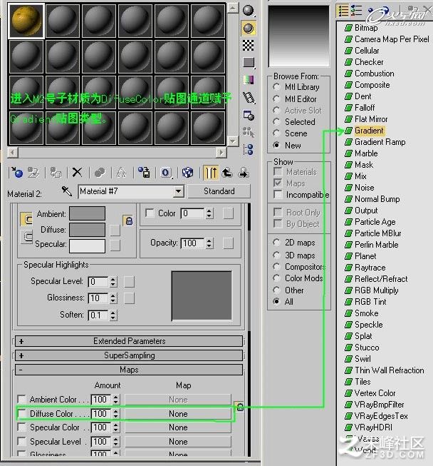The image size is (433, 466).
Task: Click Specular Color None map button
Action: click(x=178, y=427)
